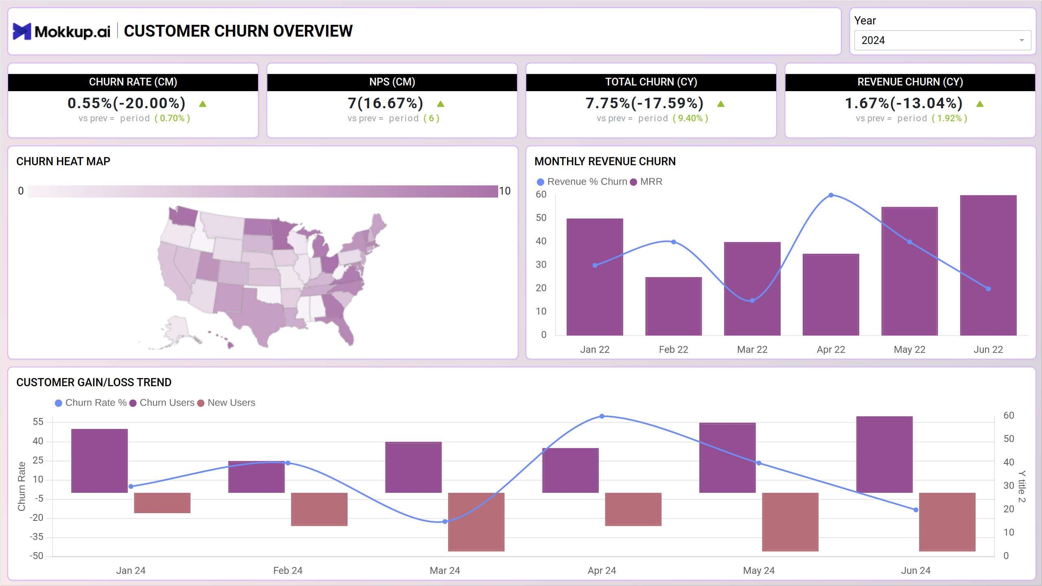Select the Apr 22 MRR bar
The width and height of the screenshot is (1042, 586).
(x=831, y=295)
